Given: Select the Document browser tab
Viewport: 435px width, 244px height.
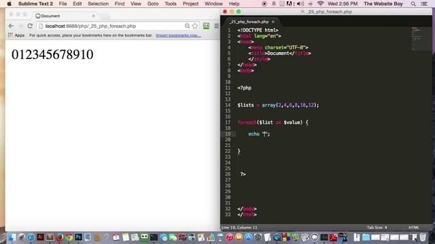Looking at the screenshot, I should click(x=65, y=16).
